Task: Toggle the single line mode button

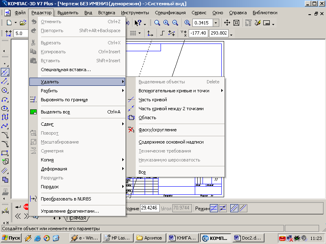Action: [243, 208]
